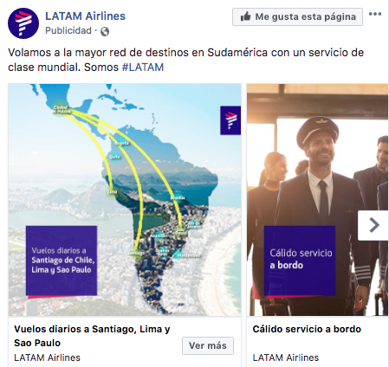Click the purple Cálido servicio a bordo box
The width and height of the screenshot is (389, 367).
[x=300, y=261]
